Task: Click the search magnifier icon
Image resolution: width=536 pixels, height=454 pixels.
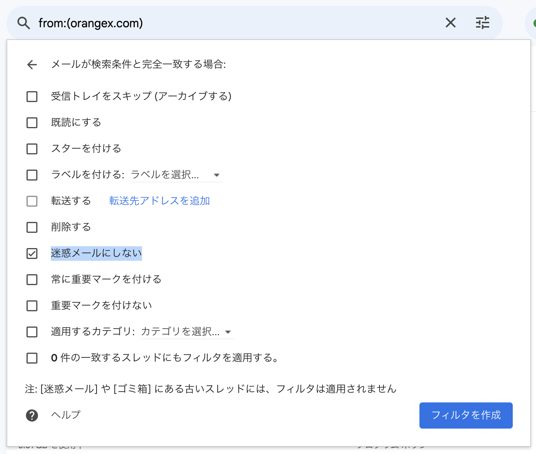Action: 23,23
